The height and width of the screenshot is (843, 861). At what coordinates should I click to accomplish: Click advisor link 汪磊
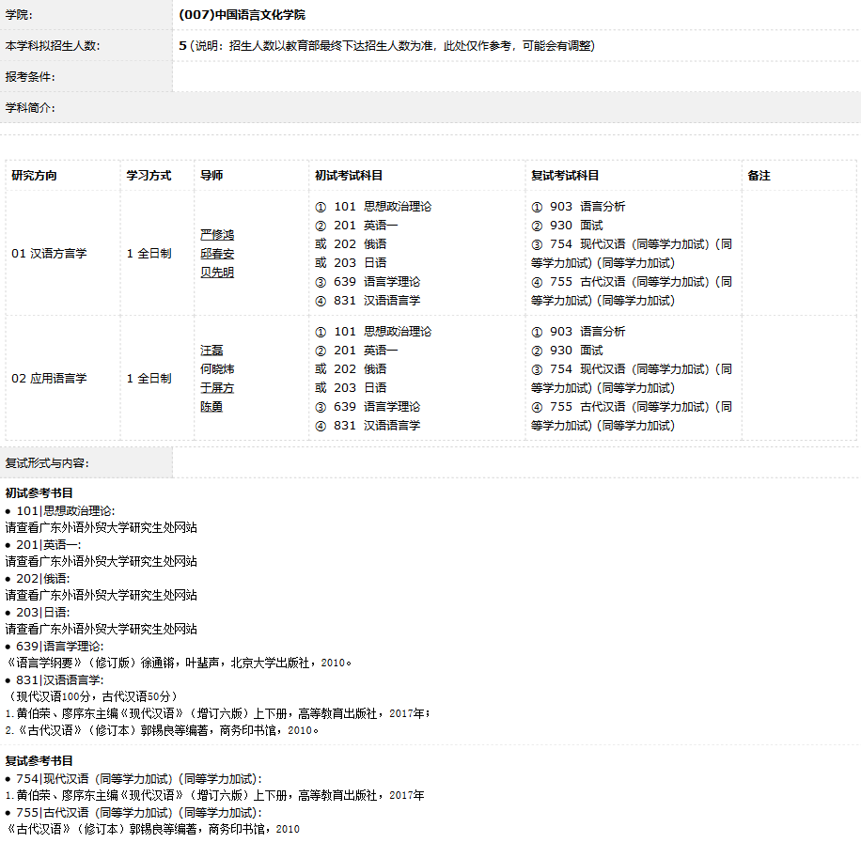tap(211, 351)
